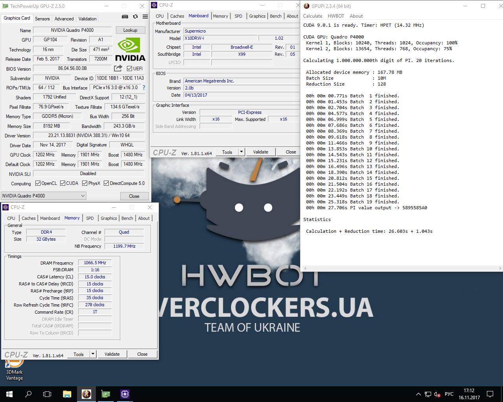The image size is (503, 402).
Task: Open the GPUPI About menu
Action: [356, 16]
